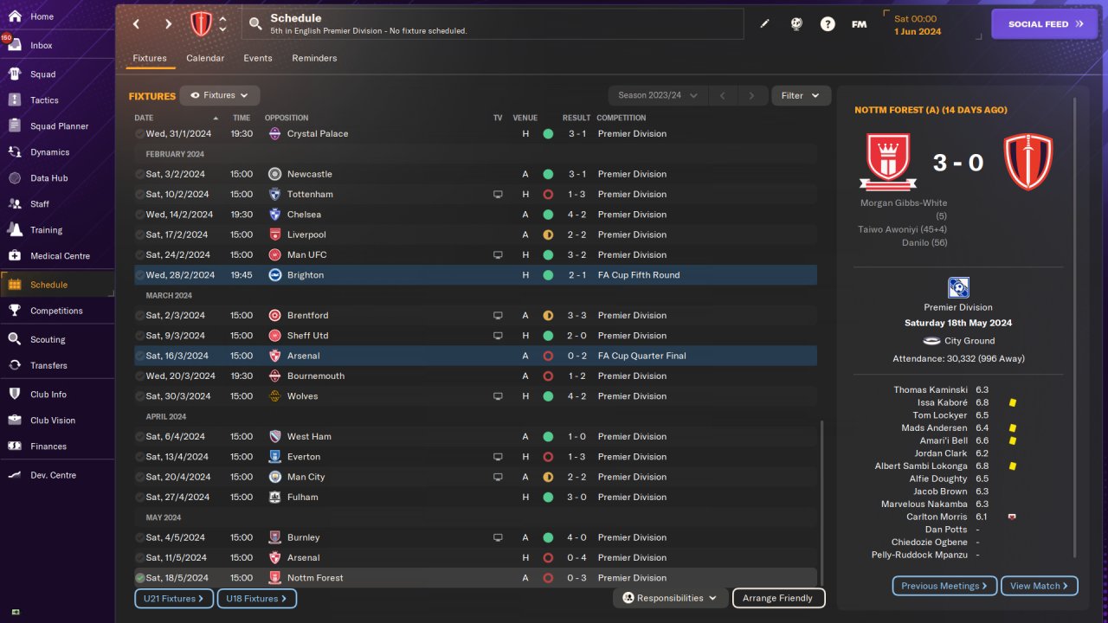
Task: Go to the next season arrow
Action: (x=752, y=95)
